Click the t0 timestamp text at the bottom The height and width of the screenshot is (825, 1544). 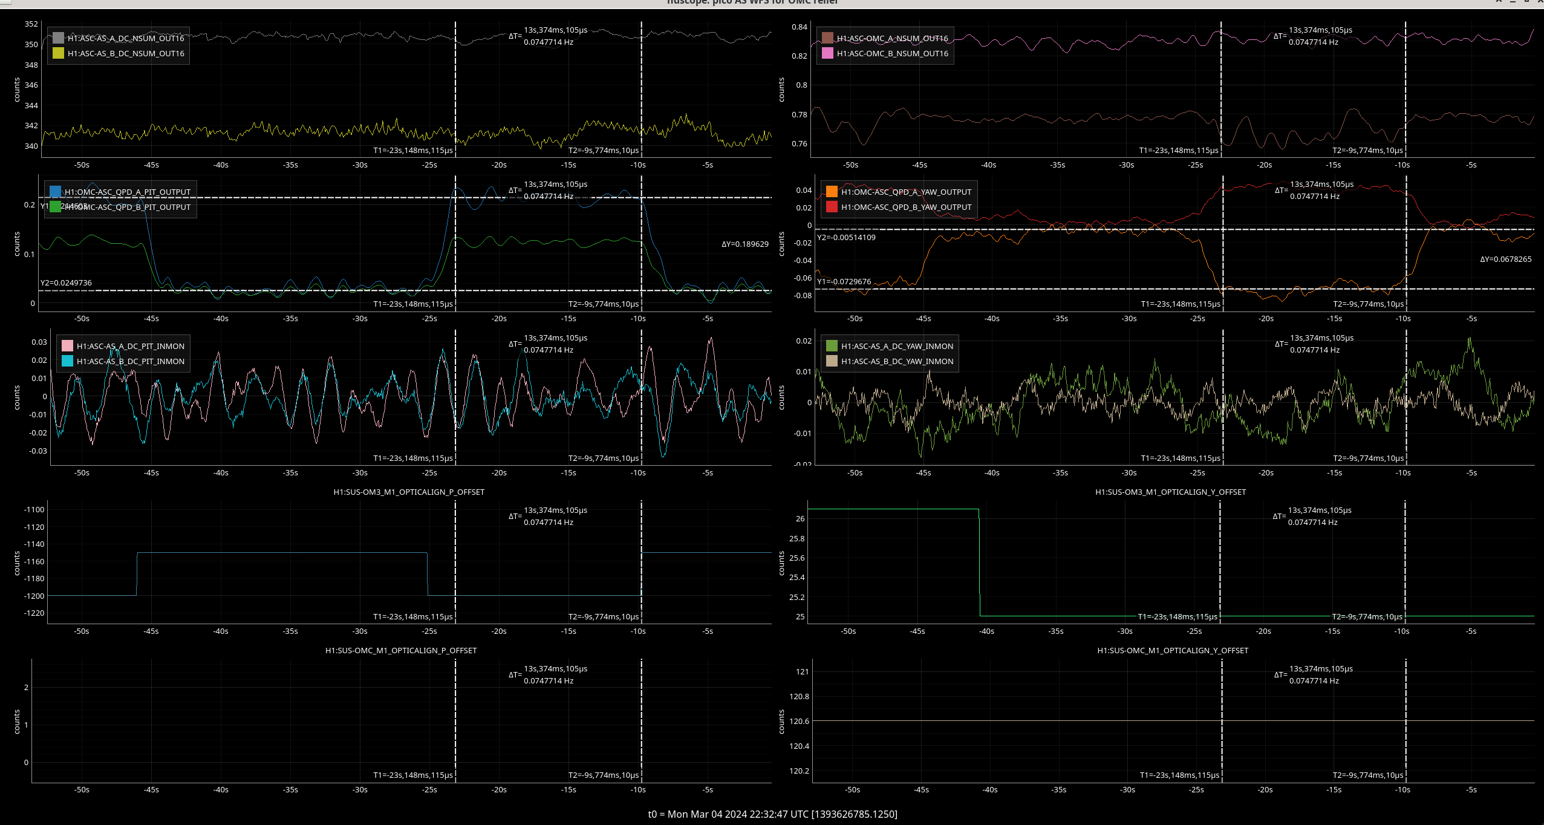[x=772, y=814]
